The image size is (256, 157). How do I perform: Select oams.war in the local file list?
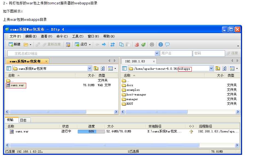coord(16,85)
